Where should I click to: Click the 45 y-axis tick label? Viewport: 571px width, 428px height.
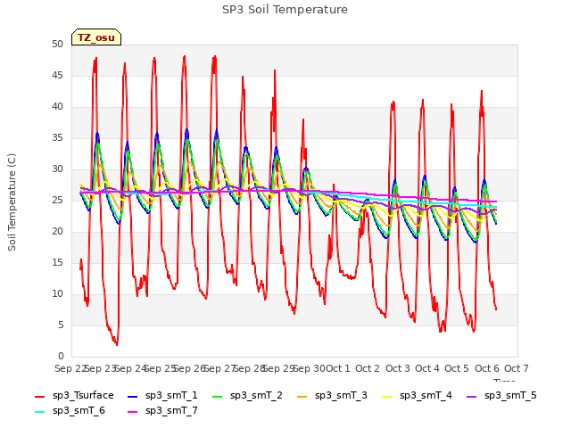[57, 76]
